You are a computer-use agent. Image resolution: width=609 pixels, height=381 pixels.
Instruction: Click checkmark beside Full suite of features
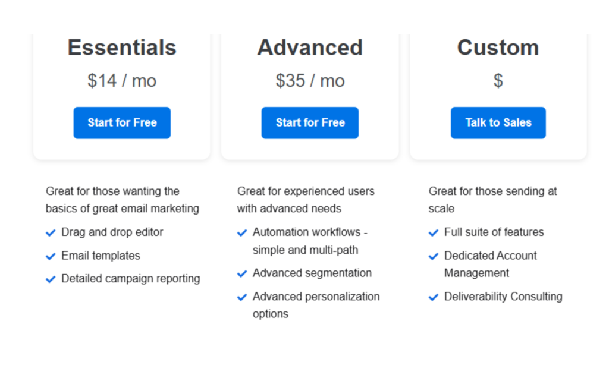[434, 233]
